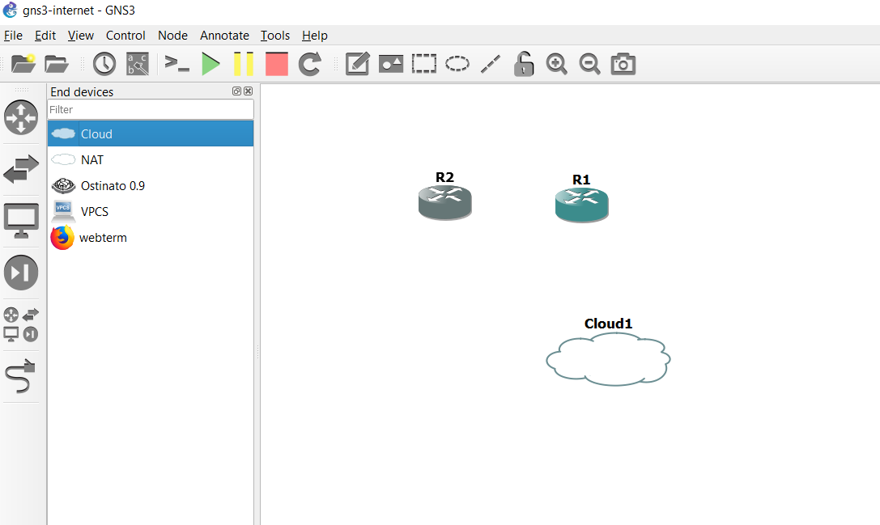The width and height of the screenshot is (880, 525).
Task: Start all nodes with green play button
Action: (x=211, y=64)
